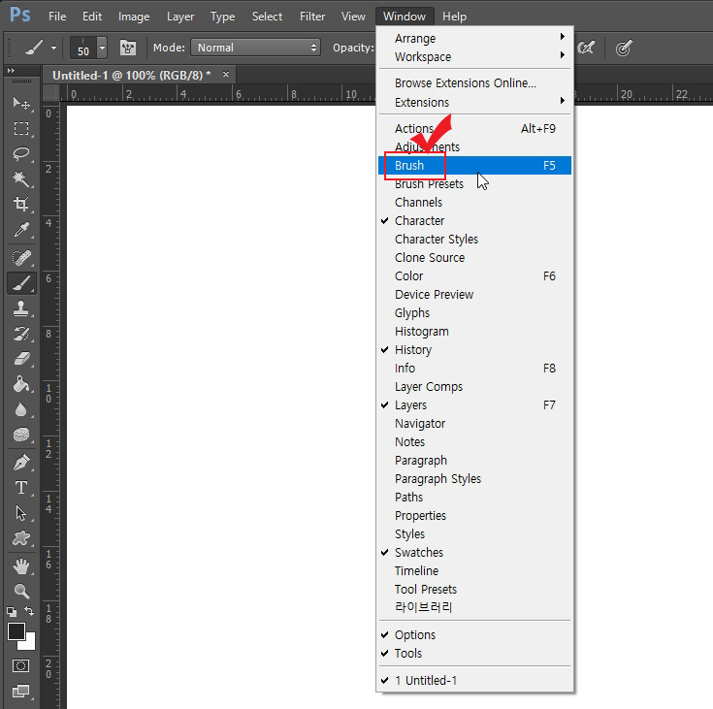Select the Rectangular Marquee tool

tap(21, 129)
